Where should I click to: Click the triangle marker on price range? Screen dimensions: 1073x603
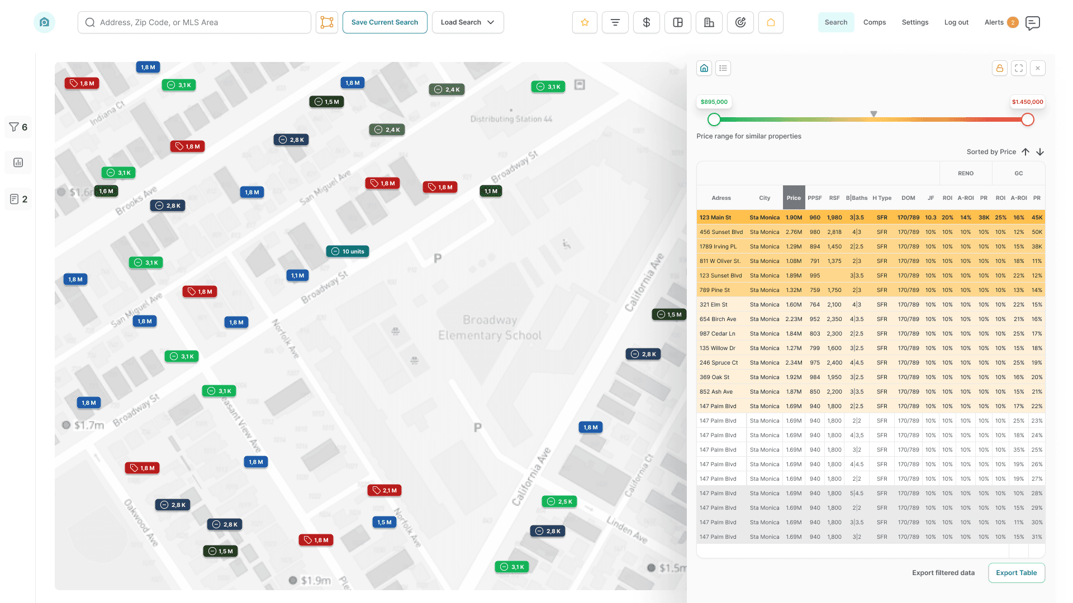click(x=873, y=114)
